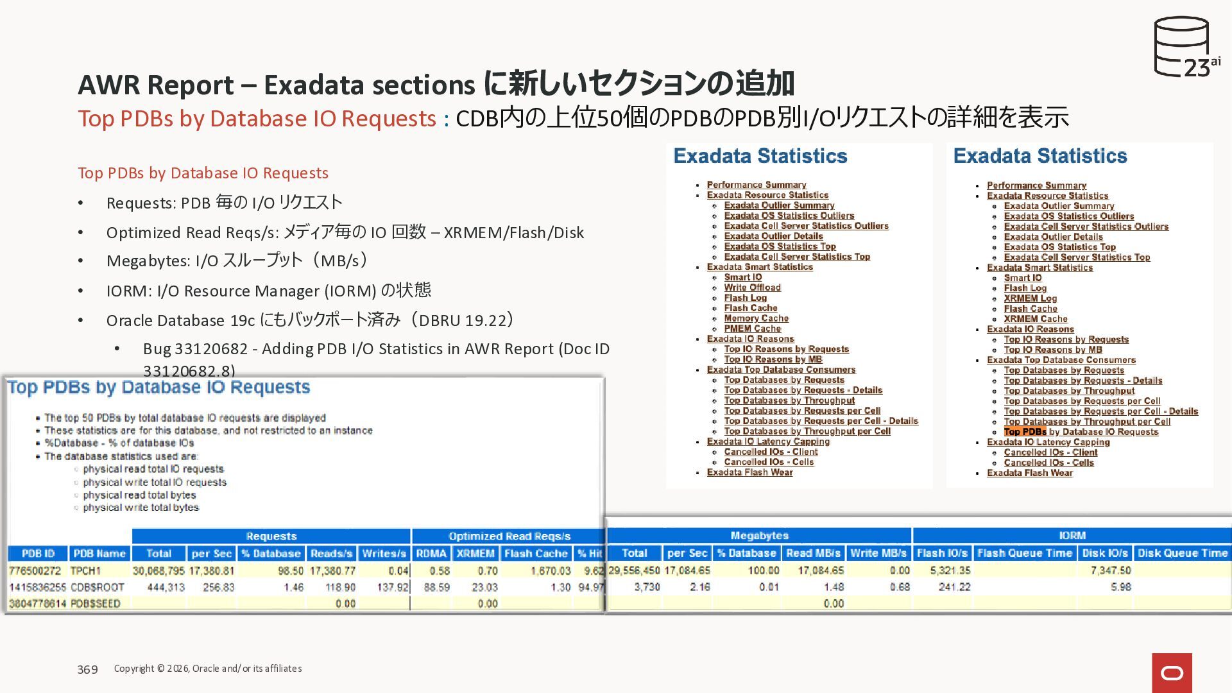
Task: Click Cancelled IOs - Client in left list
Action: point(771,452)
